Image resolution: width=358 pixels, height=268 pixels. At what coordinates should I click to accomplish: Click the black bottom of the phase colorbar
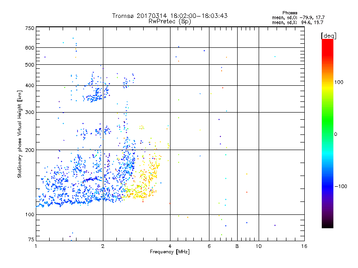click(x=328, y=225)
